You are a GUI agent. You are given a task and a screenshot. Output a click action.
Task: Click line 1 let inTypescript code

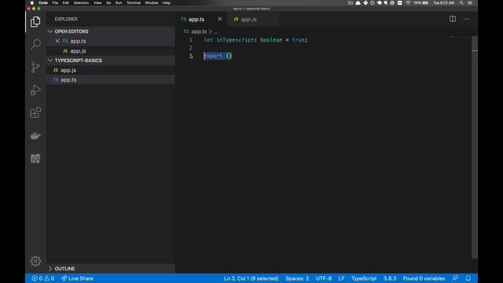click(255, 40)
